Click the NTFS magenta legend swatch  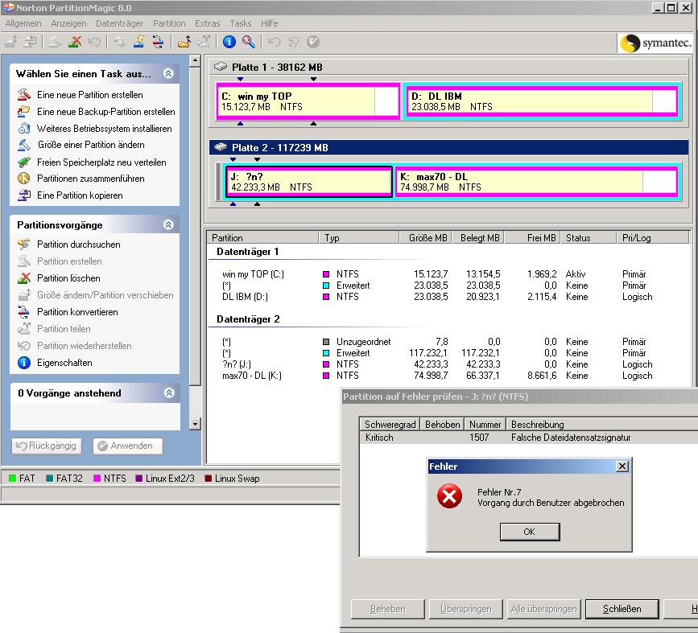point(97,479)
